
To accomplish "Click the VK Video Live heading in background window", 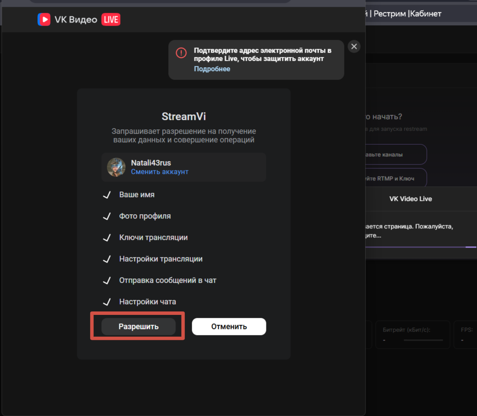I will tap(411, 199).
